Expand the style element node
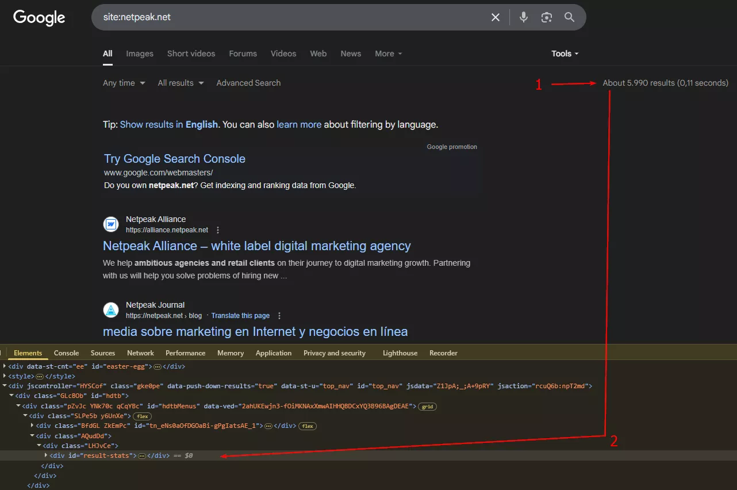The width and height of the screenshot is (737, 490). (5, 376)
